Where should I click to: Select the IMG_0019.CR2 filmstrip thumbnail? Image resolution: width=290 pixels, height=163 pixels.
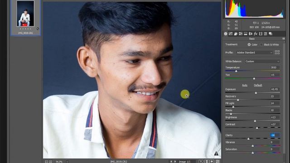(25, 13)
